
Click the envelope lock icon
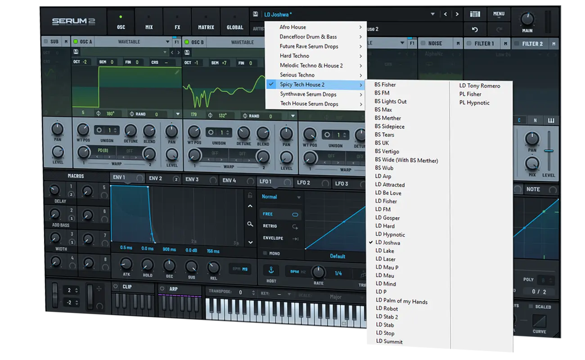pyautogui.click(x=250, y=195)
